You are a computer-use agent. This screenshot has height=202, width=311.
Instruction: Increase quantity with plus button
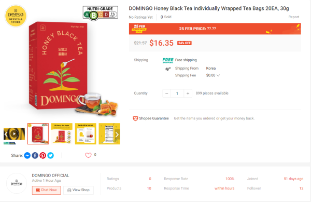[x=188, y=93]
